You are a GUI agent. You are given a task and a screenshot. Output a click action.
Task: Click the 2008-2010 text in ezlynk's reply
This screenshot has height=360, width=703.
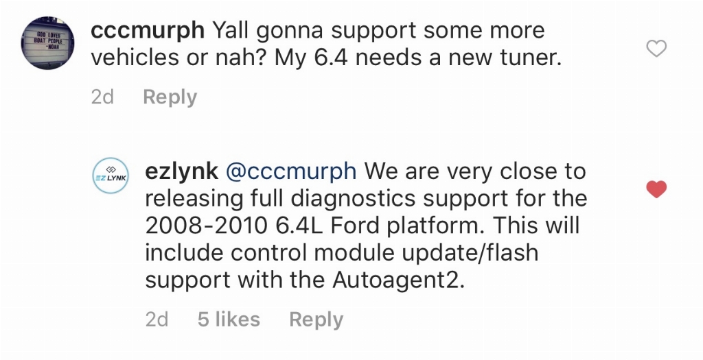click(206, 226)
